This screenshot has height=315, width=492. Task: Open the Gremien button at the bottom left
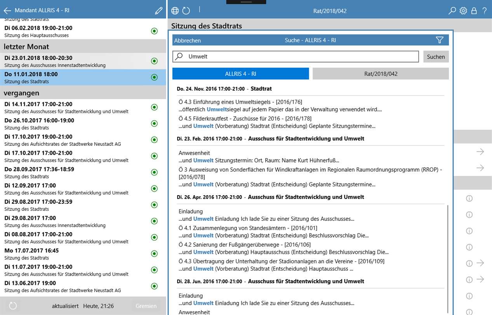(x=146, y=306)
